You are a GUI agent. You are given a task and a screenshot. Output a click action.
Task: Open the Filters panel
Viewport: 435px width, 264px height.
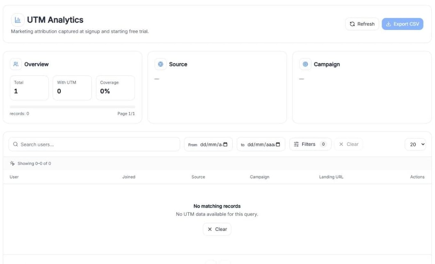[x=310, y=144]
